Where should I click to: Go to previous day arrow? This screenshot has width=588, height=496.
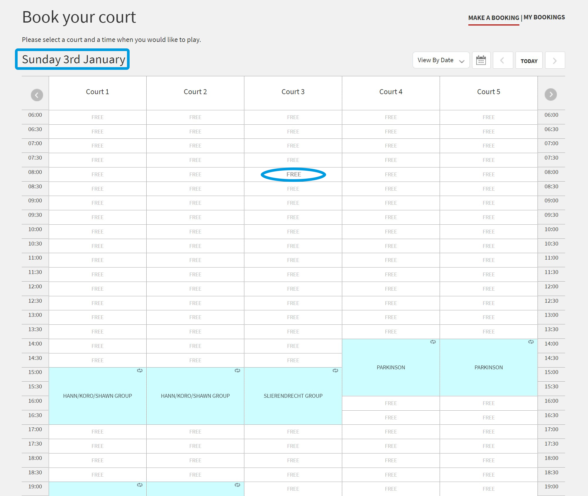(x=503, y=60)
